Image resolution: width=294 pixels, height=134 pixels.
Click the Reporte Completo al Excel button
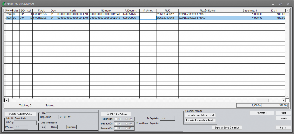coord(200,115)
